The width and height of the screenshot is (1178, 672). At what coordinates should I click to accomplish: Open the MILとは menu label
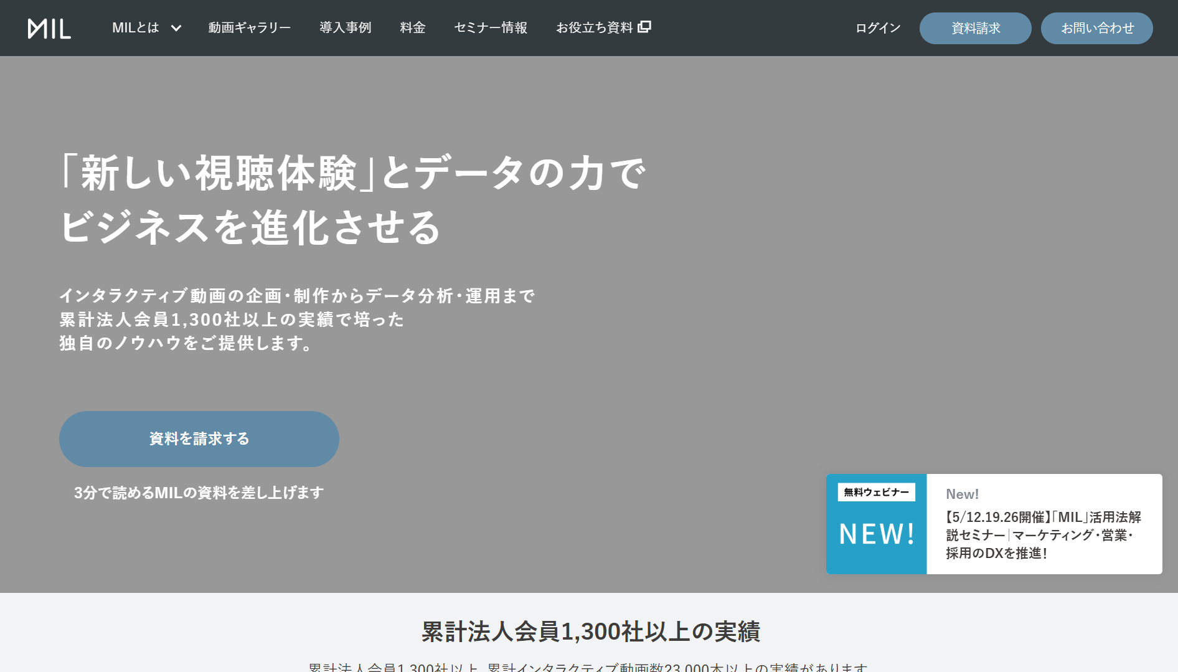[136, 27]
